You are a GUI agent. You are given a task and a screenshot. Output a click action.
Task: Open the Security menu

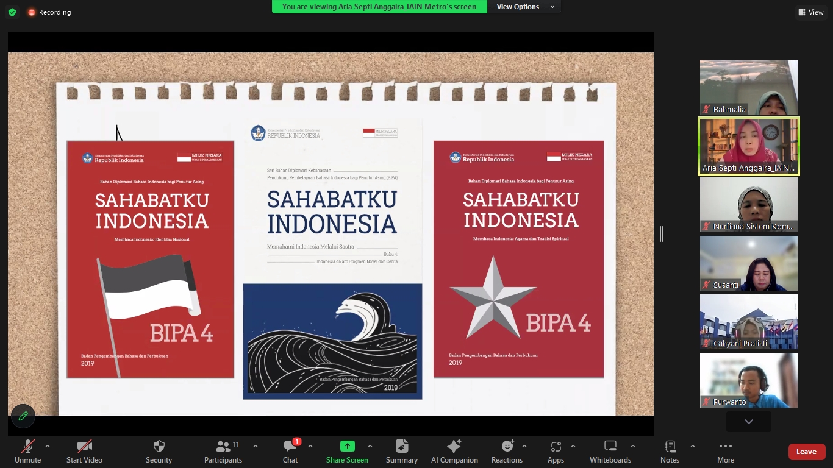pos(159,452)
